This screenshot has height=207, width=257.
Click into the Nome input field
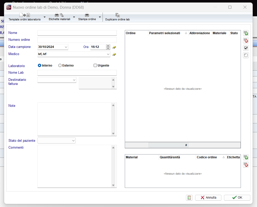point(77,33)
